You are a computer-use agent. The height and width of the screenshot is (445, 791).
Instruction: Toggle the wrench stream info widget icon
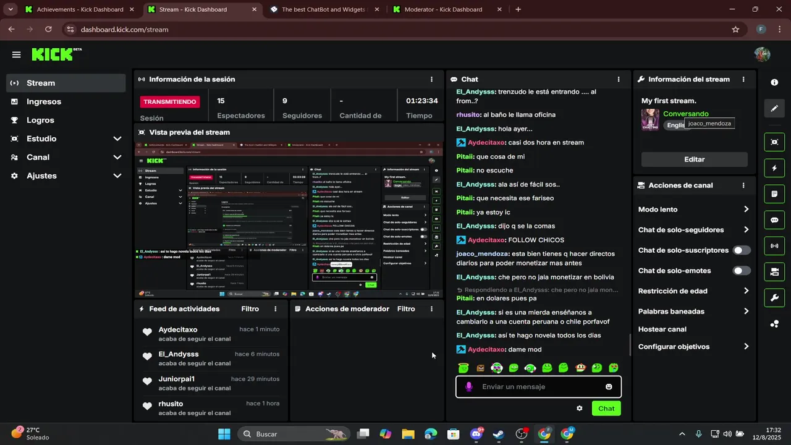[774, 298]
